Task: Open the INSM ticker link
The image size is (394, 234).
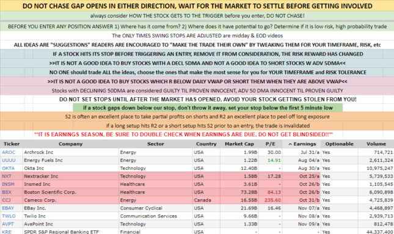Action: tap(8, 185)
